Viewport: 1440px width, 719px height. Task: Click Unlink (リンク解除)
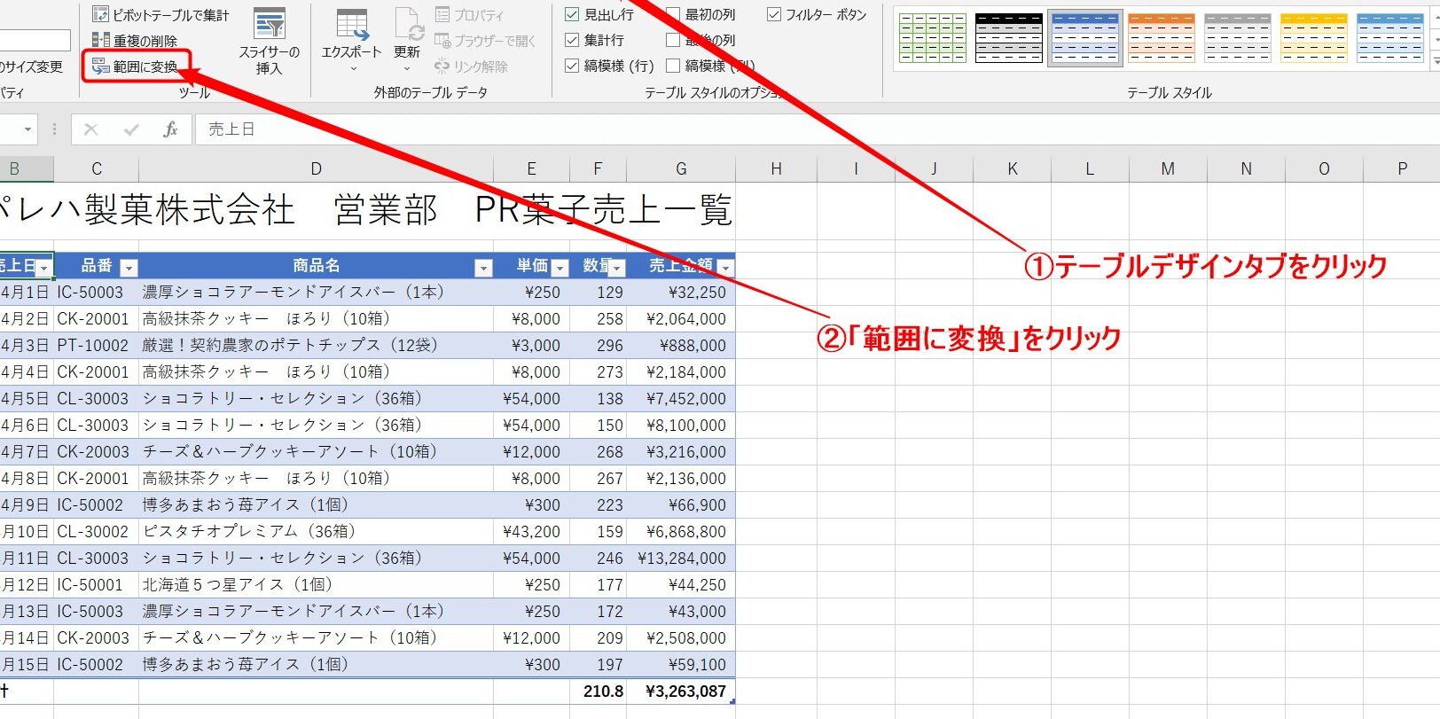click(471, 66)
